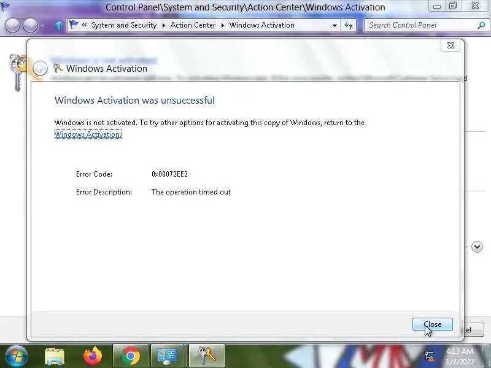Expand the arrow after Action Center
The height and width of the screenshot is (368, 491).
pos(223,25)
